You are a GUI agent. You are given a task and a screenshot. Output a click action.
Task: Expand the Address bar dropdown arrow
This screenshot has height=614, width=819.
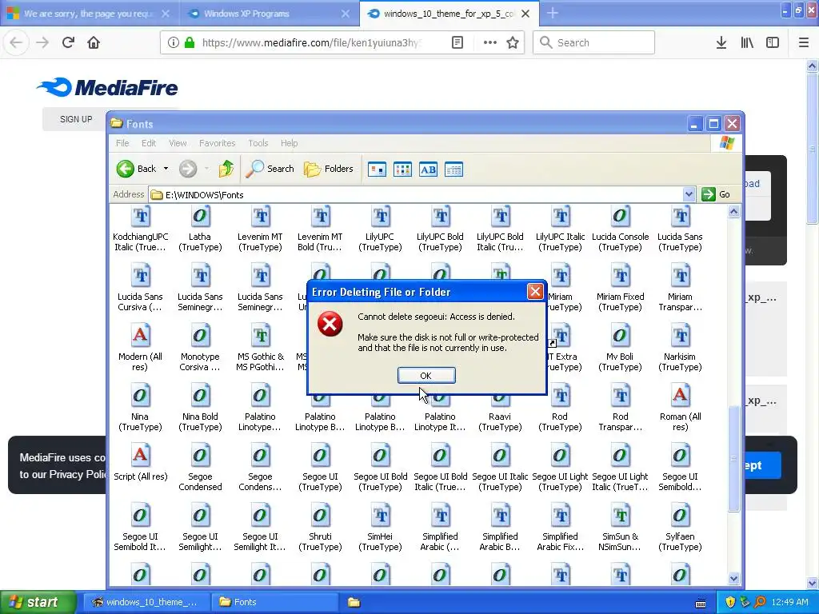[689, 195]
